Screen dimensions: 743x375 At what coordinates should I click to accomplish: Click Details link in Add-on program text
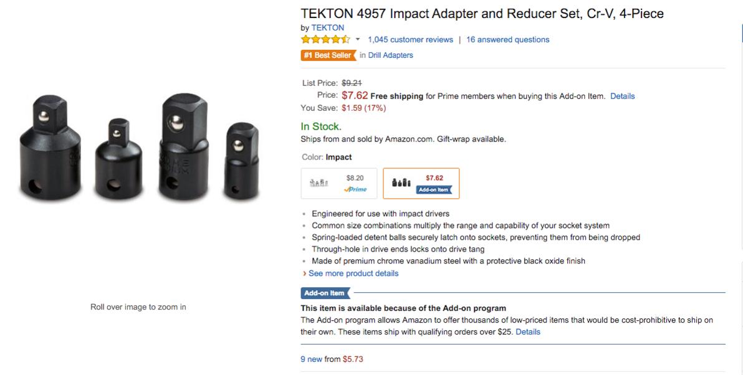click(x=528, y=332)
